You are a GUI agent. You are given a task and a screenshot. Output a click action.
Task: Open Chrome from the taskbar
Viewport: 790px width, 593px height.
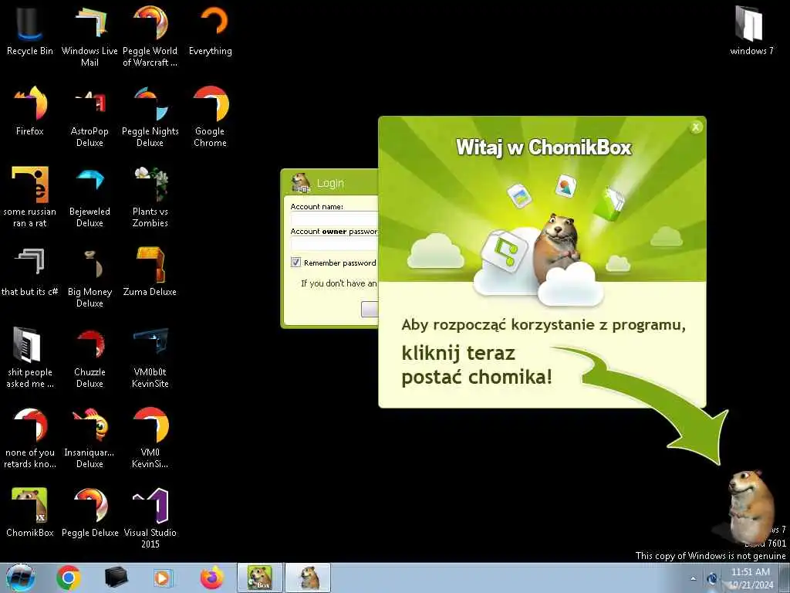tap(69, 578)
